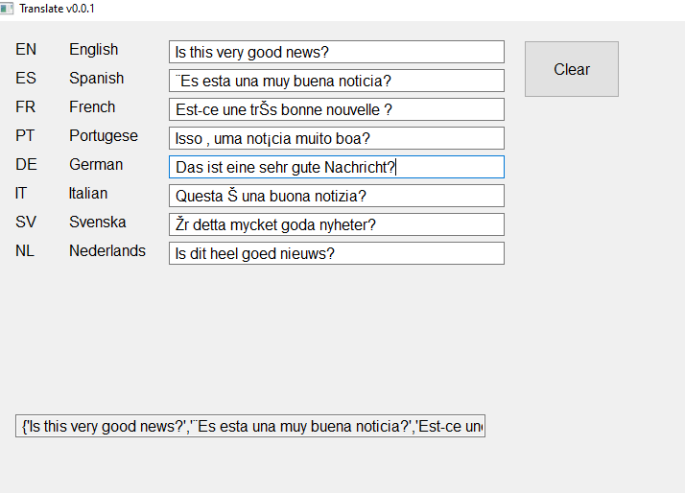Image resolution: width=685 pixels, height=493 pixels.
Task: Click the German language name label
Action: (x=96, y=165)
